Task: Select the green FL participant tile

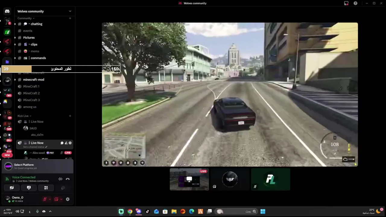Action: tap(271, 180)
